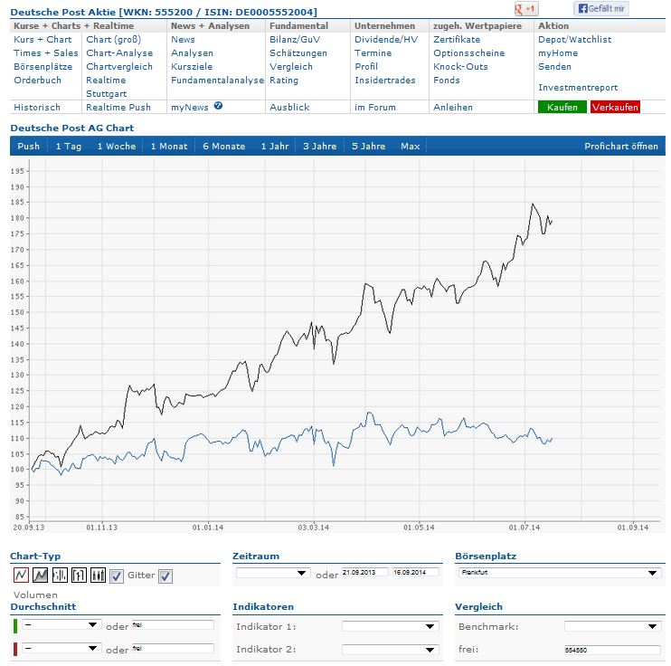671x666 pixels.
Task: Open the Anleihen link
Action: [x=453, y=107]
